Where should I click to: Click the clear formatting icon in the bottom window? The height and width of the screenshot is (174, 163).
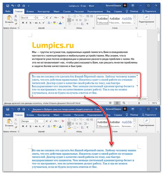(63, 121)
